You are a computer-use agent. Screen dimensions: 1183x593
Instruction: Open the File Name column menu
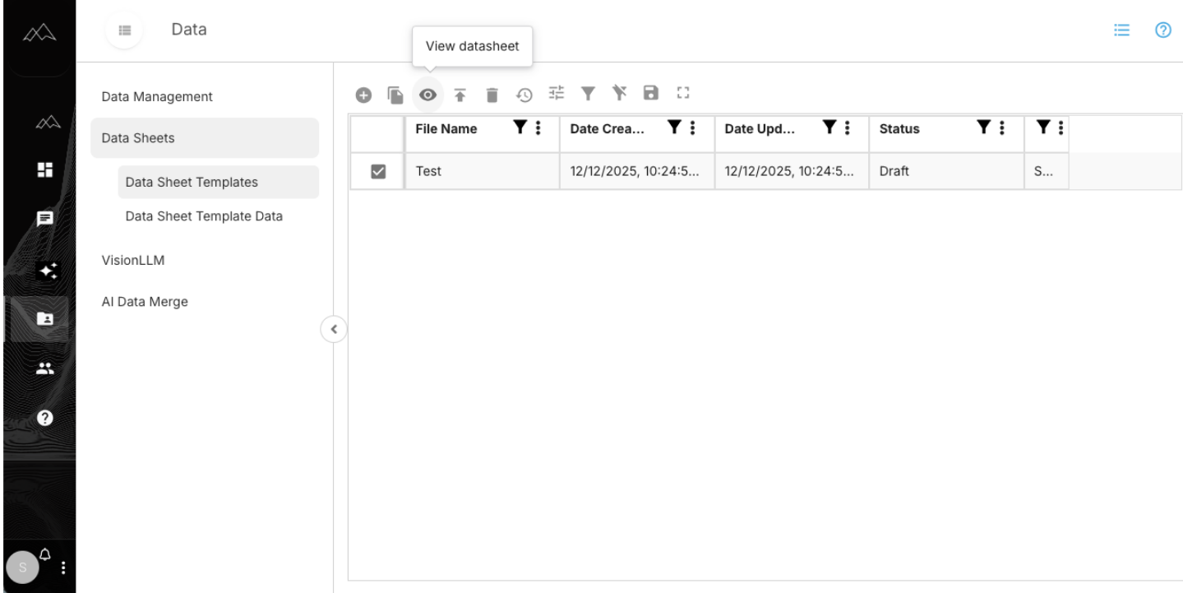pyautogui.click(x=538, y=127)
